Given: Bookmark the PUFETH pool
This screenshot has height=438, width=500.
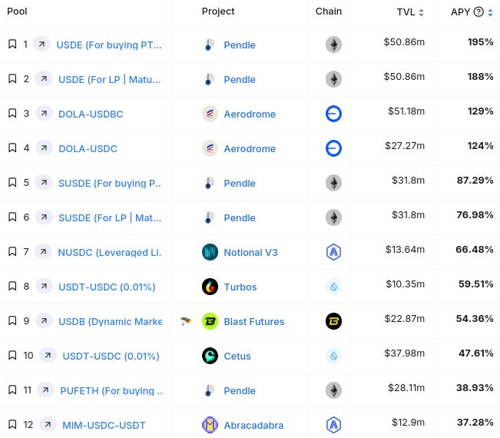Looking at the screenshot, I should pyautogui.click(x=12, y=390).
